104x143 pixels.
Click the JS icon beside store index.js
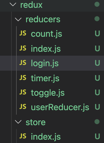(x=23, y=136)
